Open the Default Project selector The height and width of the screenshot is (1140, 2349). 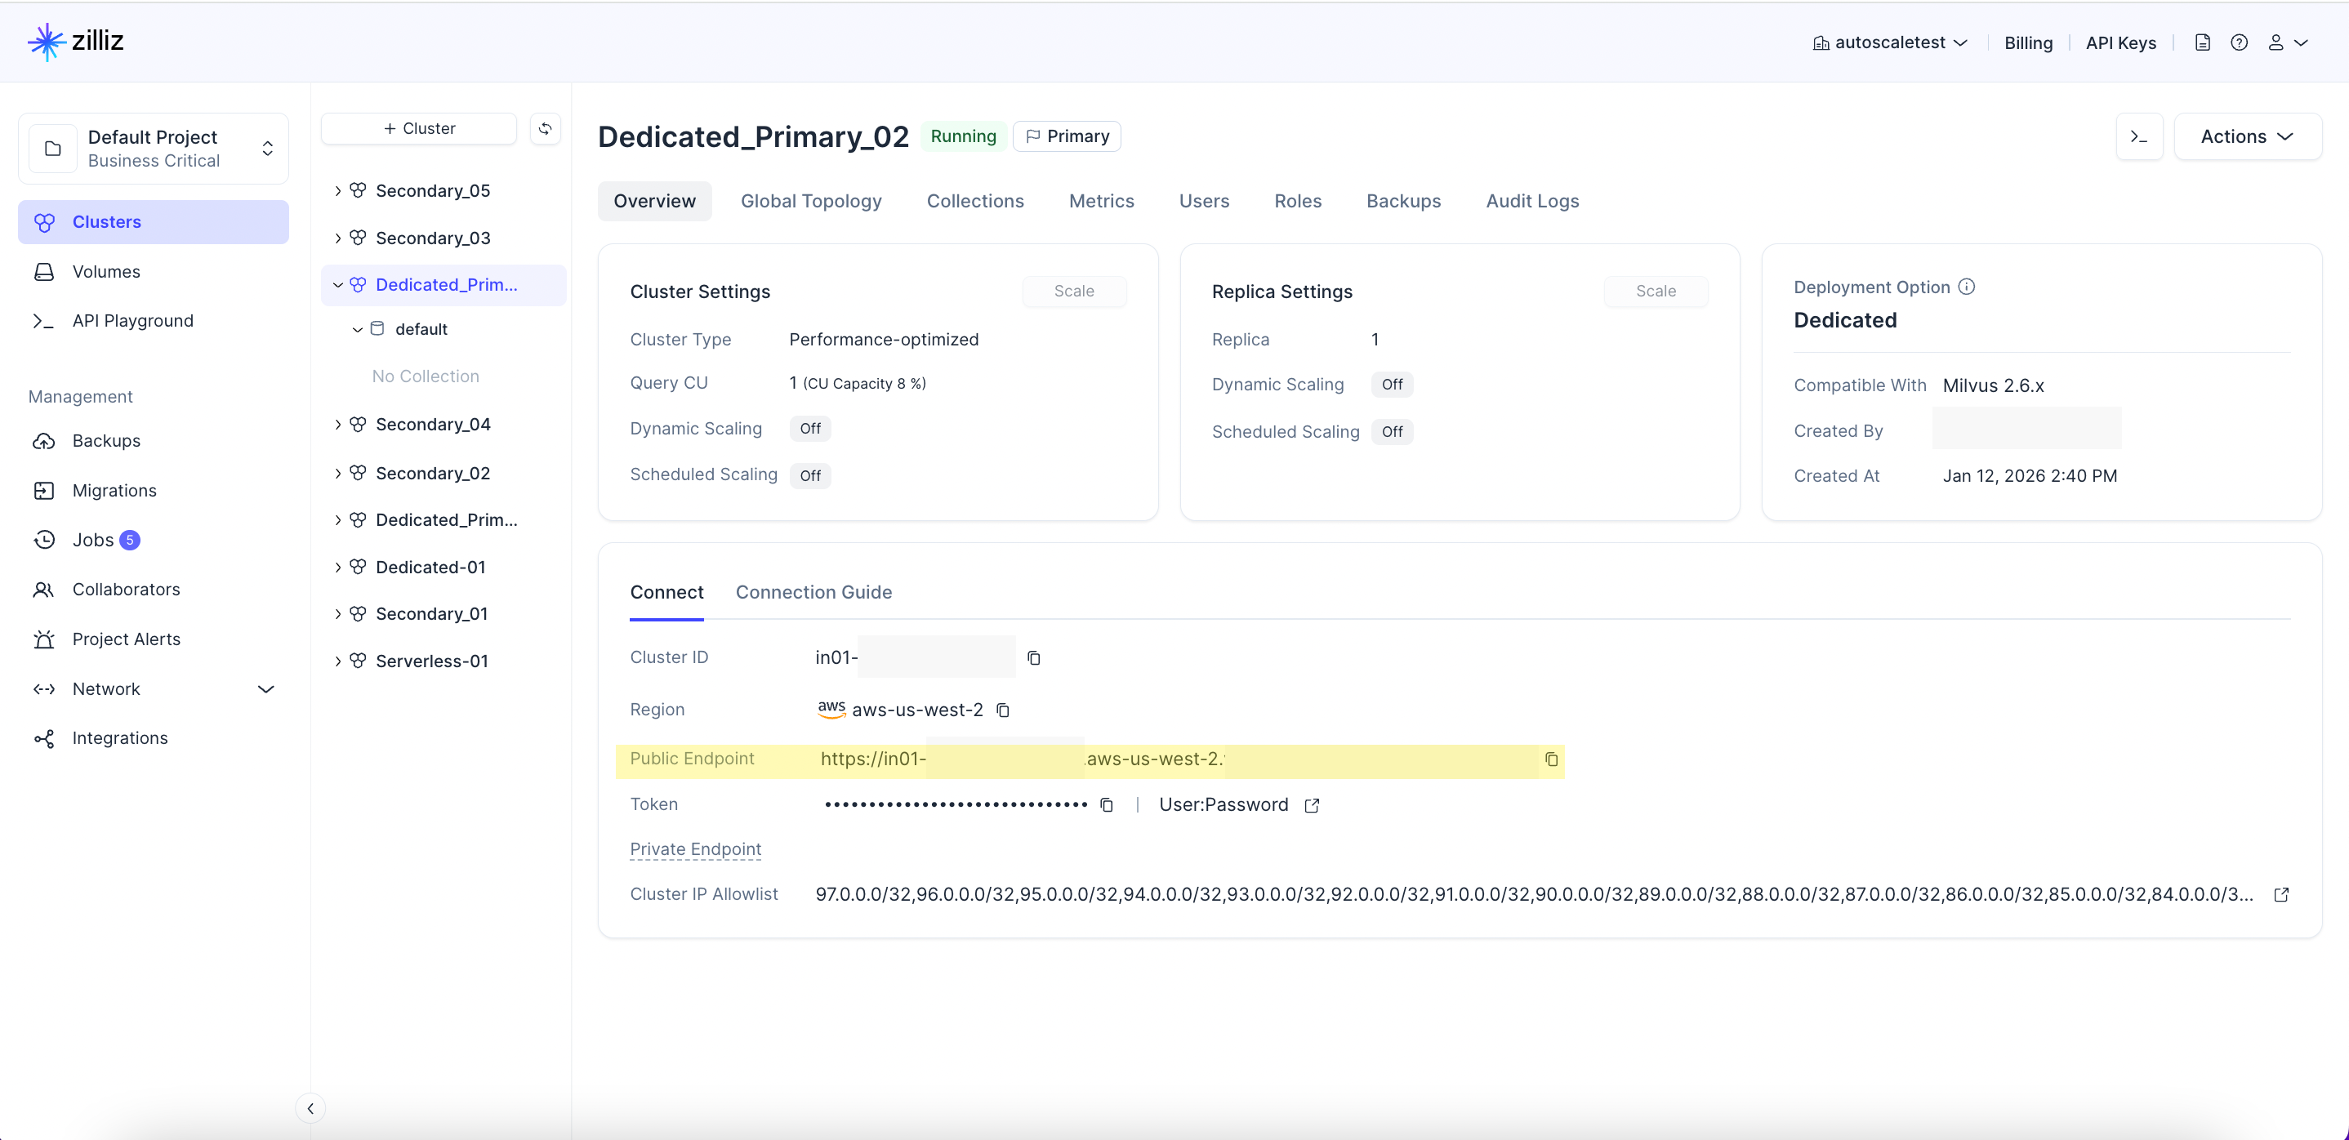154,149
